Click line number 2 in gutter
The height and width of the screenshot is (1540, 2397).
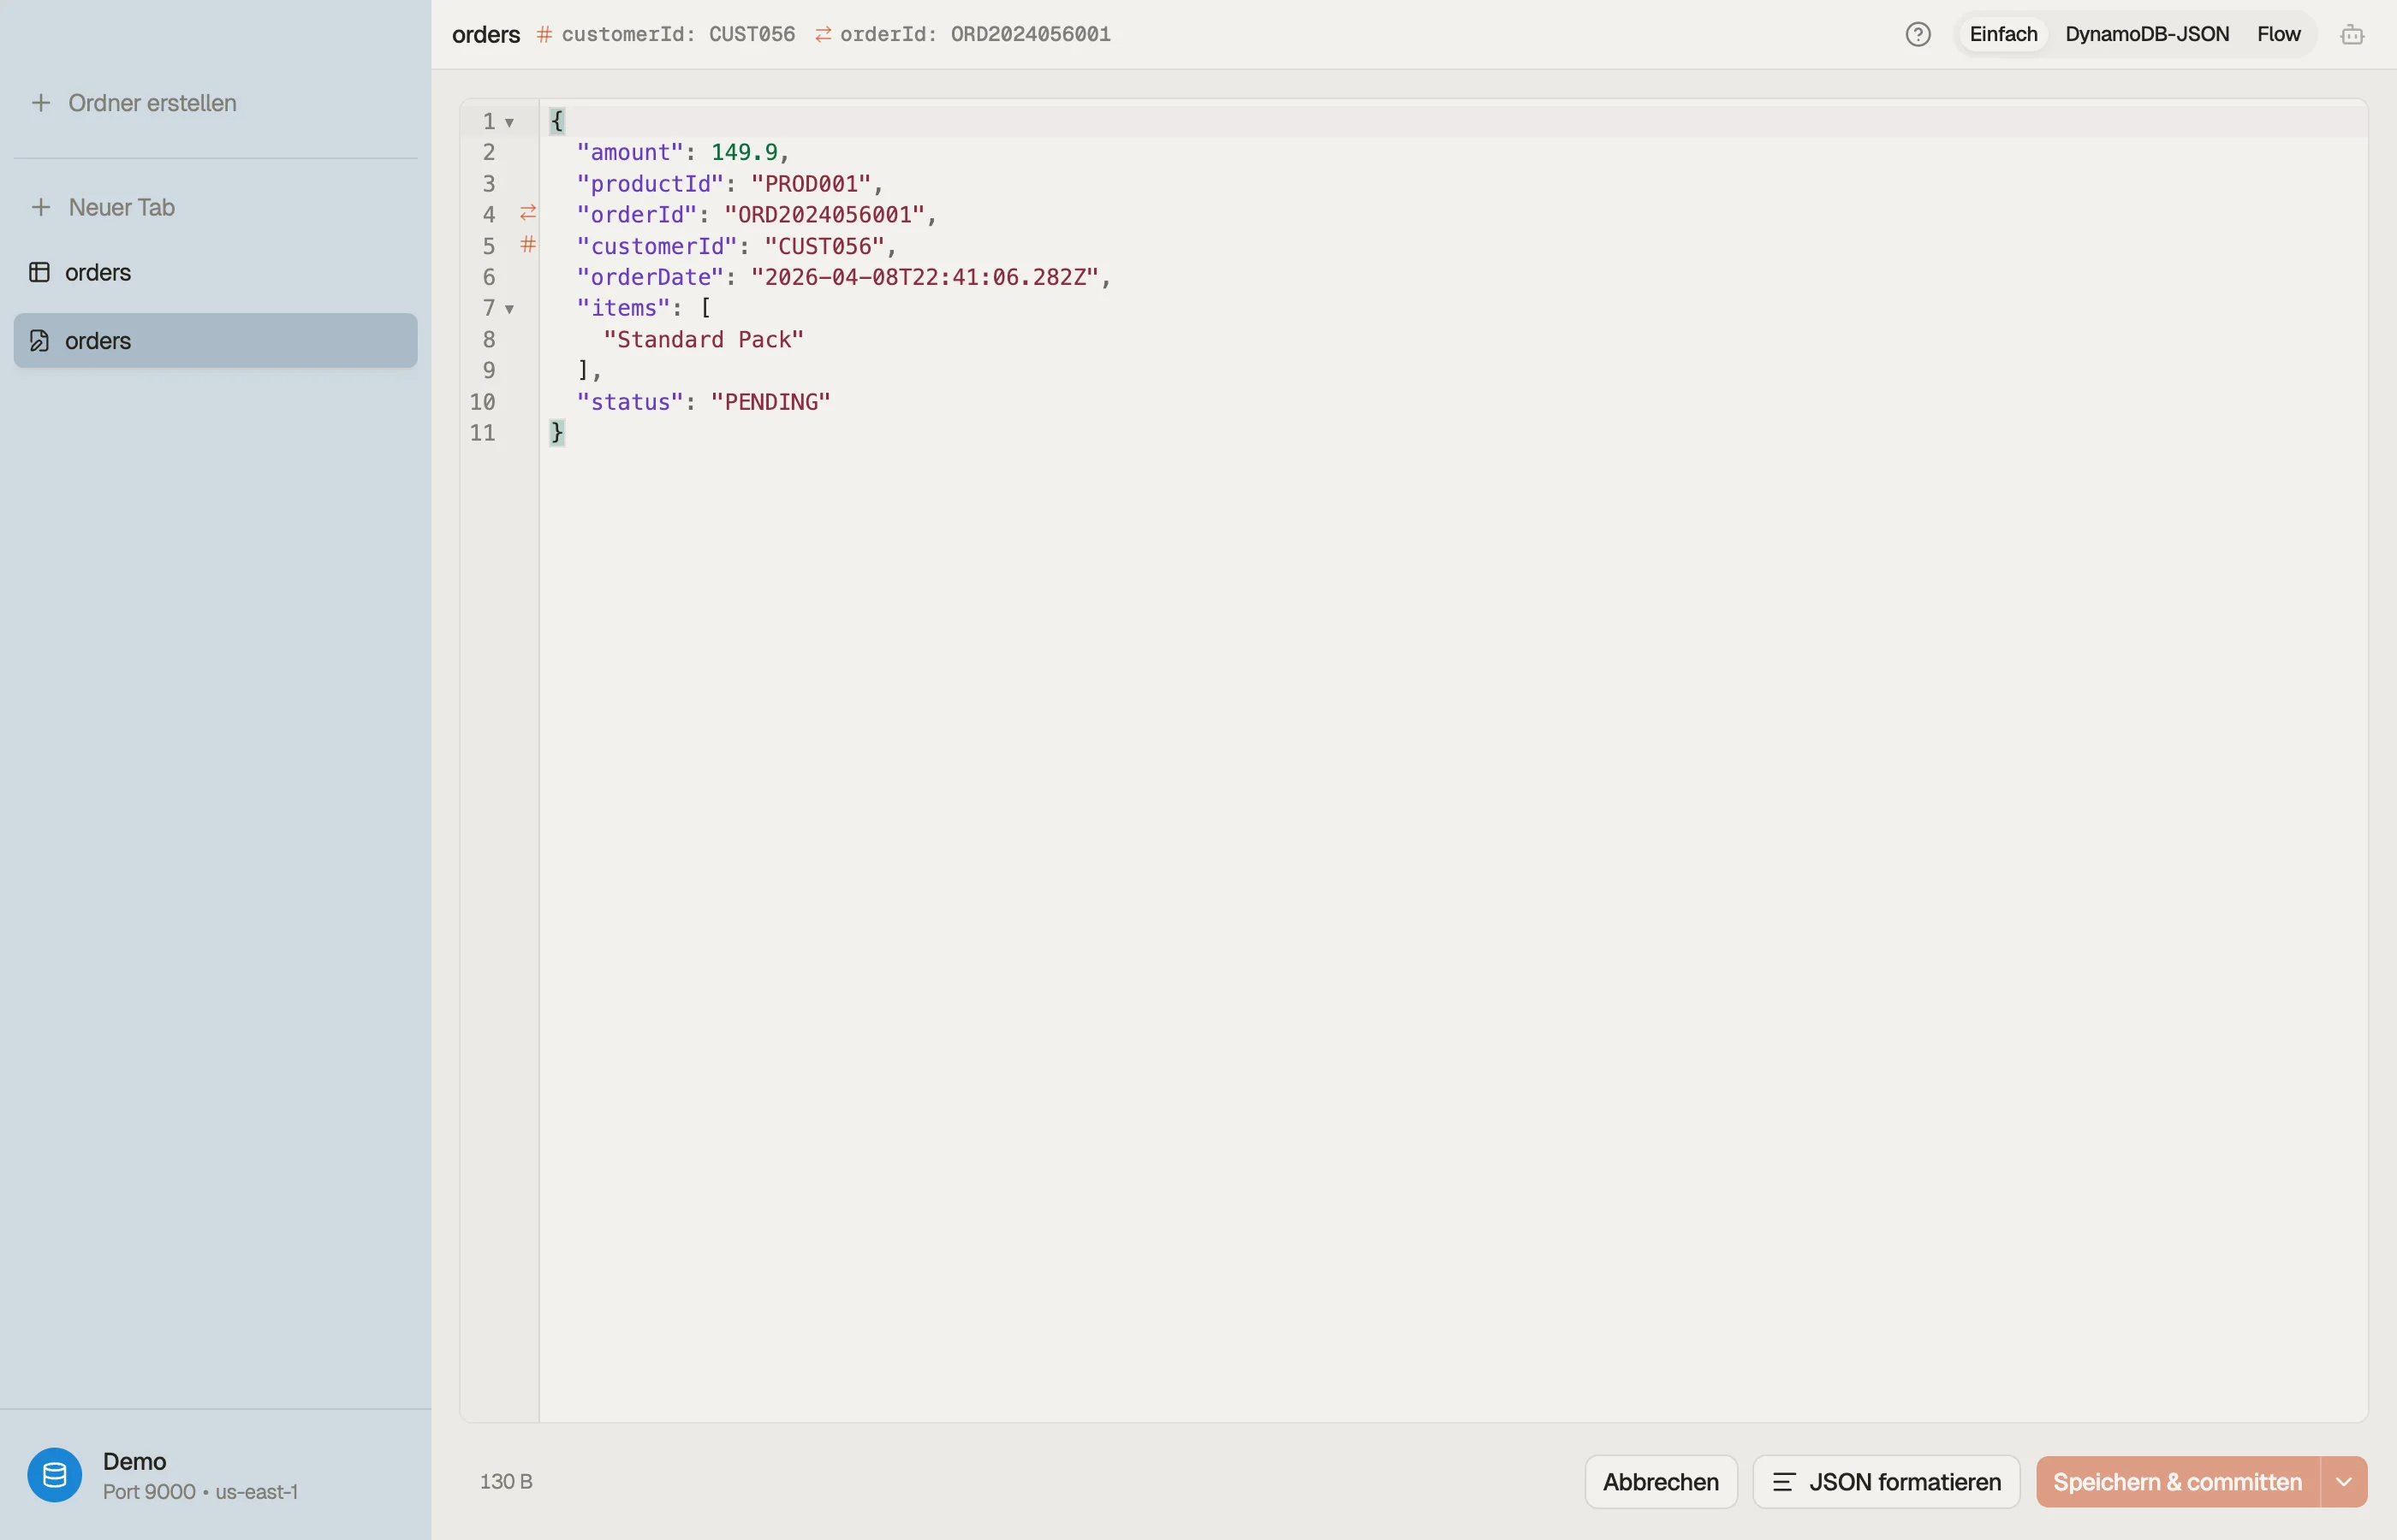tap(489, 152)
